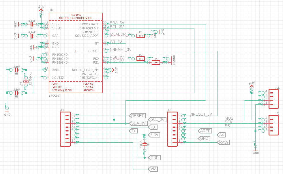Image resolution: width=283 pixels, height=174 pixels.
Task: Select resistor R5 on I2CADDR line
Action: tap(140, 36)
